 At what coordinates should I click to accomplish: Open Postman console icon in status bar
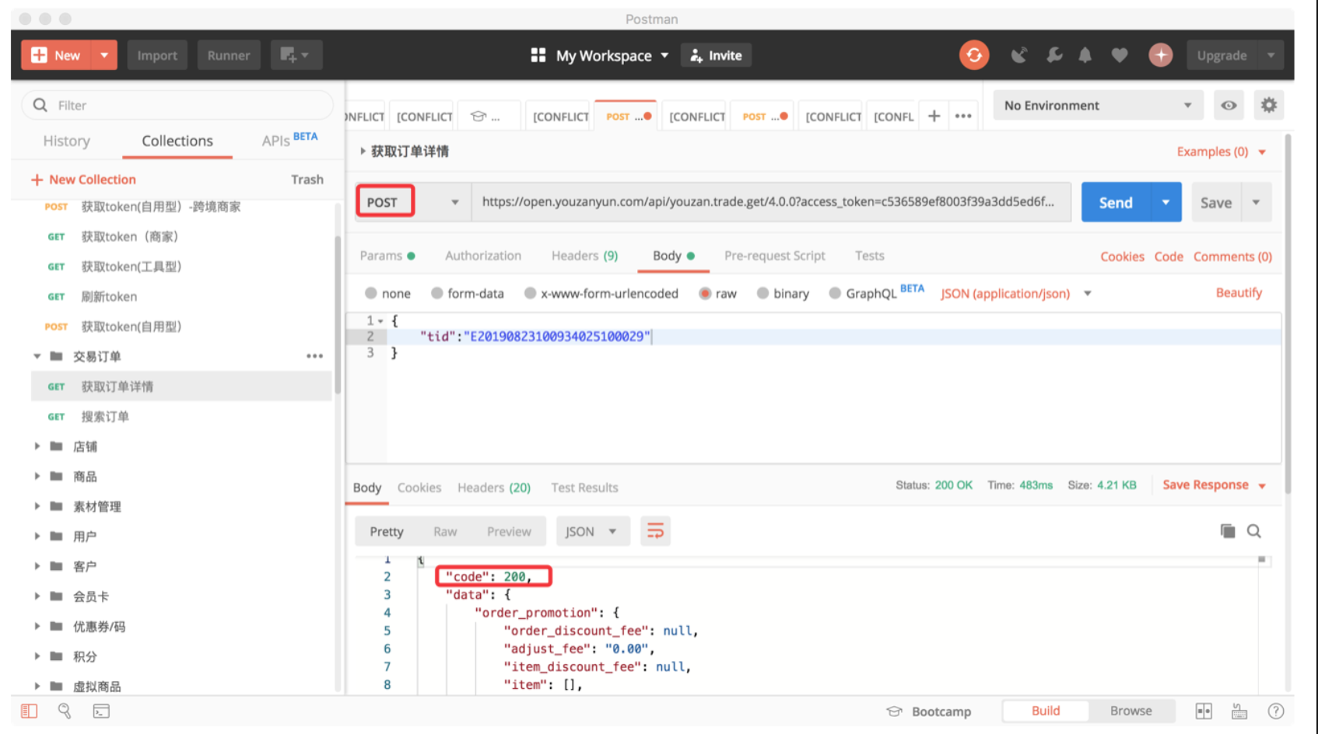[101, 711]
